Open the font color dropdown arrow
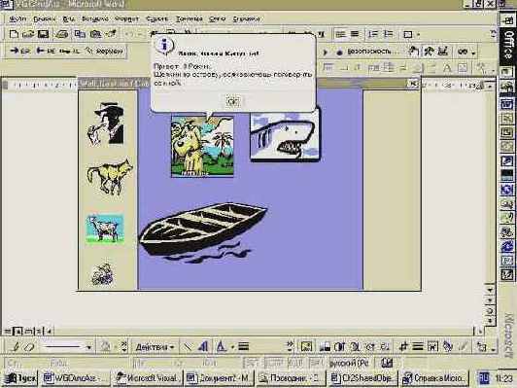The height and width of the screenshot is (388, 517). (232, 347)
